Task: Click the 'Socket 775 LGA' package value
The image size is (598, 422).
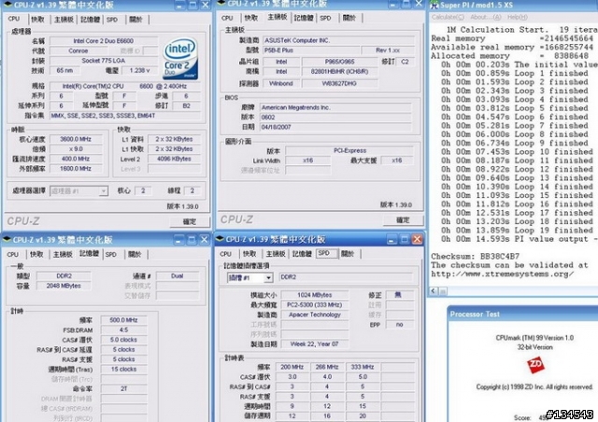Action: click(x=104, y=61)
